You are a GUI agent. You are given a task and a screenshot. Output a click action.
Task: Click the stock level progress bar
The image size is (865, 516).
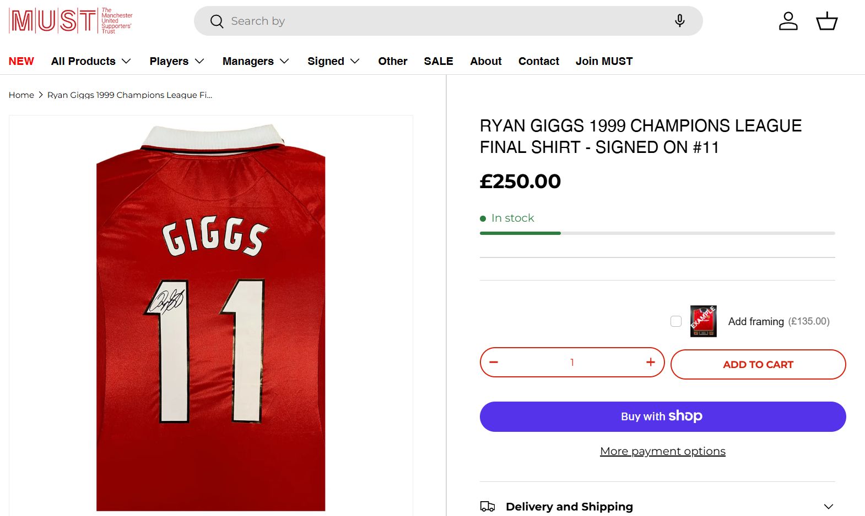point(657,233)
